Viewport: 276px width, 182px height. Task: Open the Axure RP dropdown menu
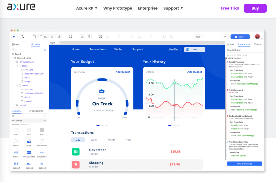click(x=87, y=8)
